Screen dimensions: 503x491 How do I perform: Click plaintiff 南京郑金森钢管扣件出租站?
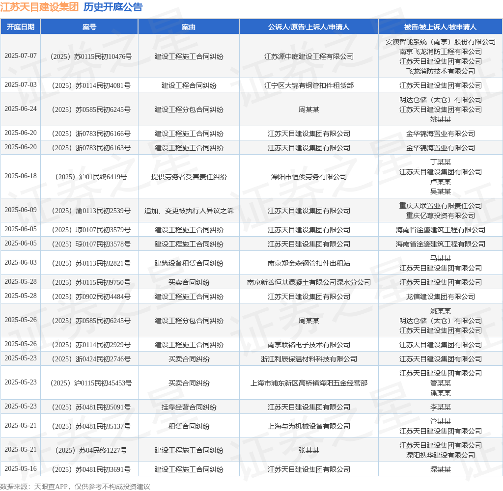308,263
